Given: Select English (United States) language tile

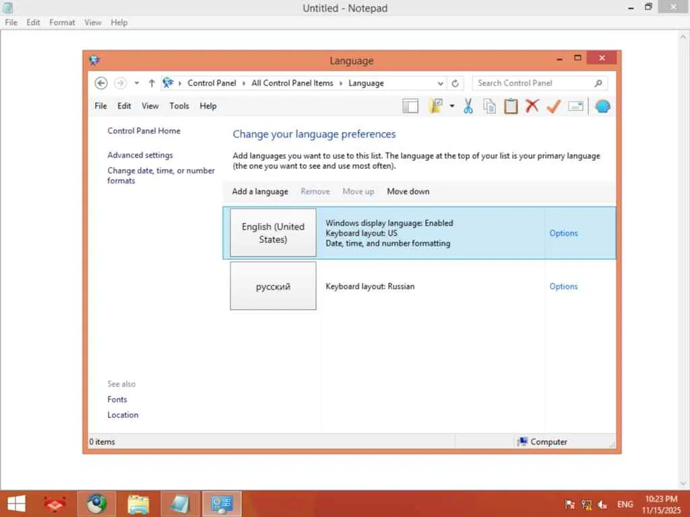Looking at the screenshot, I should point(273,232).
